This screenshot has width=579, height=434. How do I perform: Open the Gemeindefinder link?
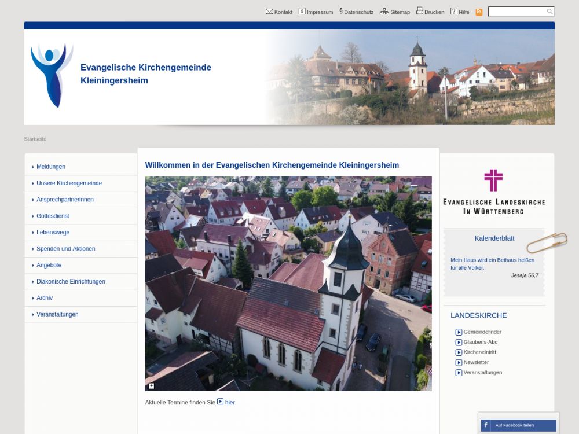click(x=482, y=332)
